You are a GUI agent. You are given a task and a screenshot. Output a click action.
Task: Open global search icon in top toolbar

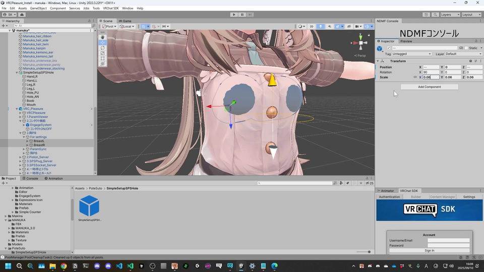[x=435, y=15]
